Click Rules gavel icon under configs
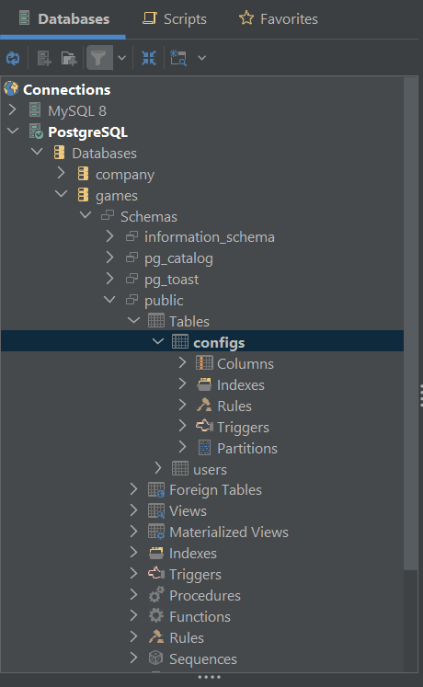This screenshot has width=423, height=687. click(x=204, y=405)
